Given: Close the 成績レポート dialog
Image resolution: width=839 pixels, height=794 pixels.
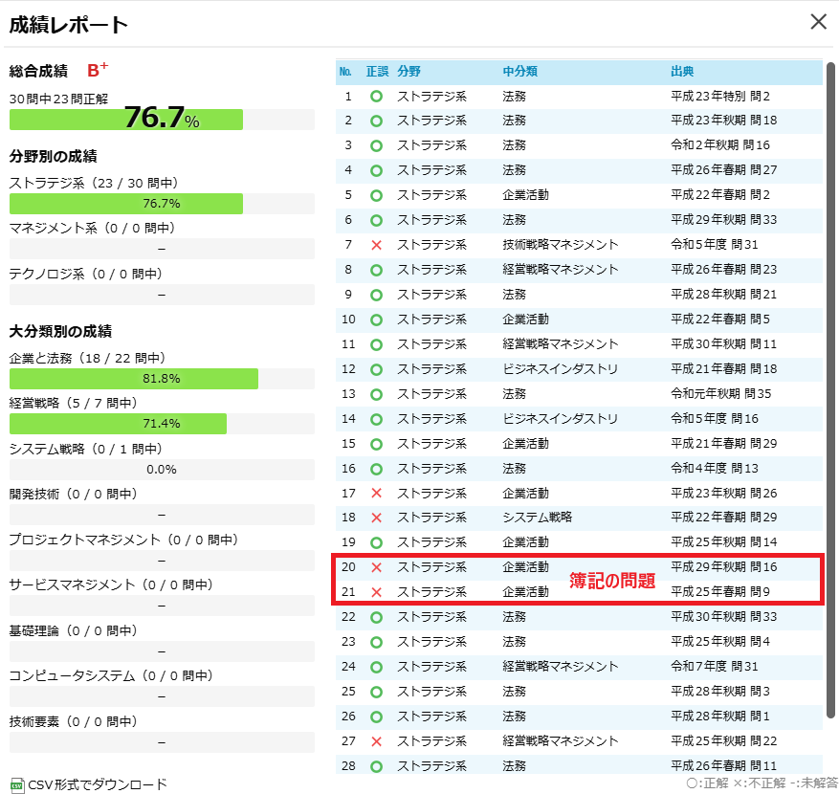Looking at the screenshot, I should pos(819,21).
